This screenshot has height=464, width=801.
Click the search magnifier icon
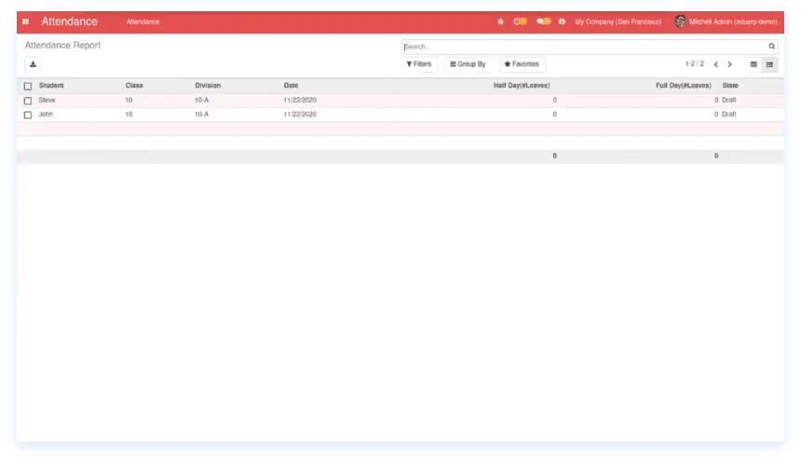coord(771,46)
